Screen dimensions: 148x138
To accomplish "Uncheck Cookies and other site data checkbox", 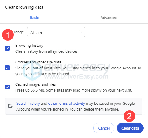I will coord(7,68).
